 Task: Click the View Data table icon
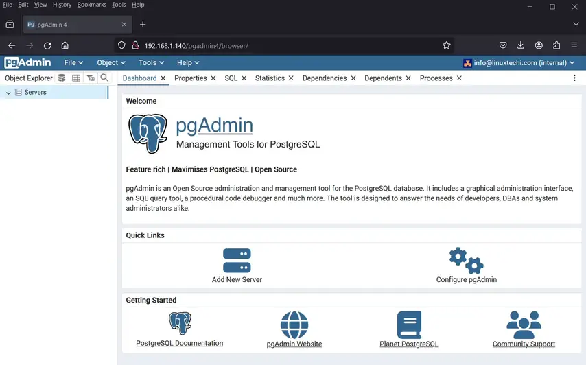click(76, 78)
